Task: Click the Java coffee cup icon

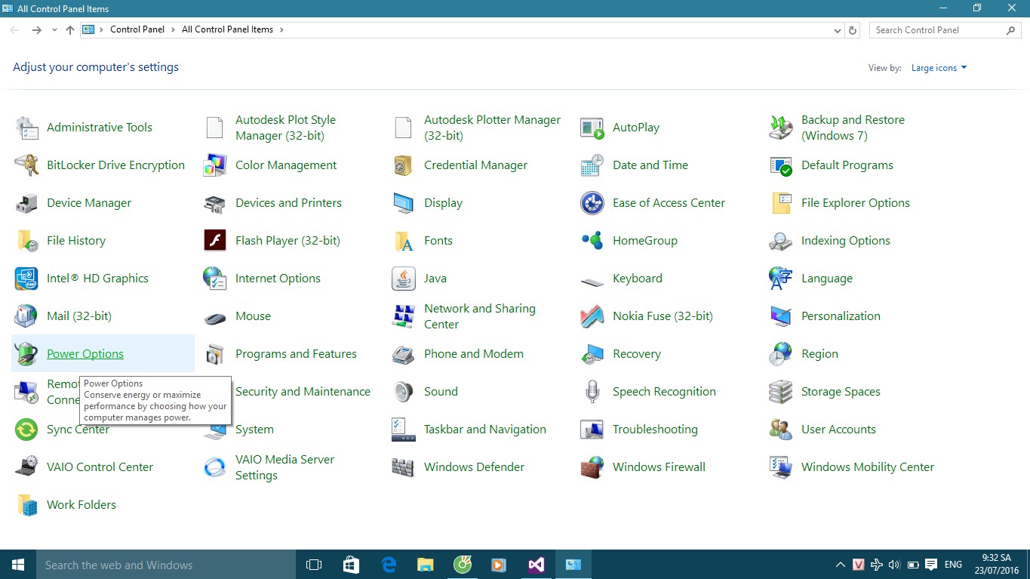Action: pos(404,279)
